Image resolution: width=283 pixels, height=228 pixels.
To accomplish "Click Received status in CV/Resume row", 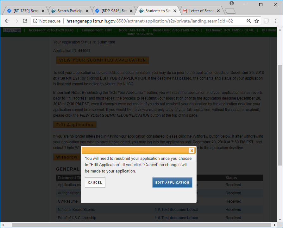I will (x=233, y=201).
